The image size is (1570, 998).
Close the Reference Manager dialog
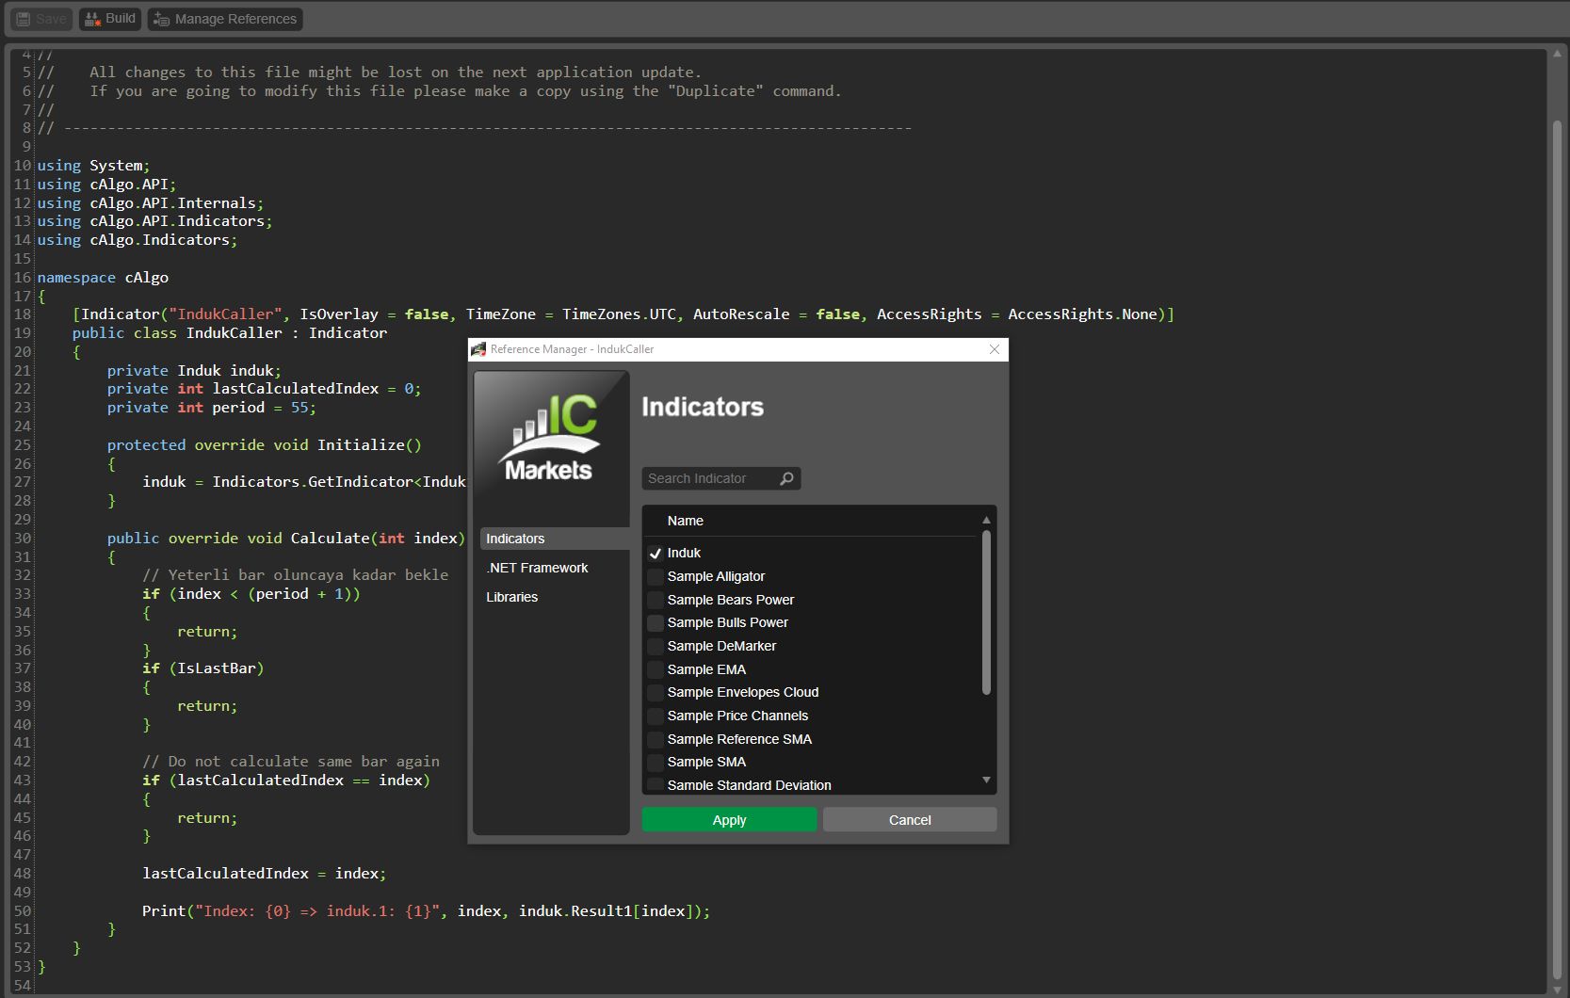[x=995, y=349]
